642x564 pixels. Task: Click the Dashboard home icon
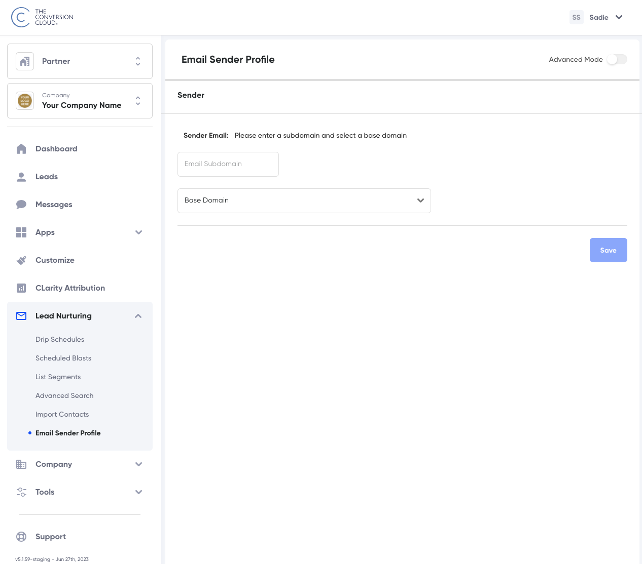pos(21,149)
